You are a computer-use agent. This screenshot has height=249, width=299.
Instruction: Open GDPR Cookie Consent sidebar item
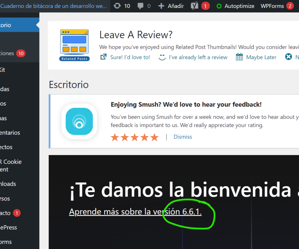coord(19,166)
